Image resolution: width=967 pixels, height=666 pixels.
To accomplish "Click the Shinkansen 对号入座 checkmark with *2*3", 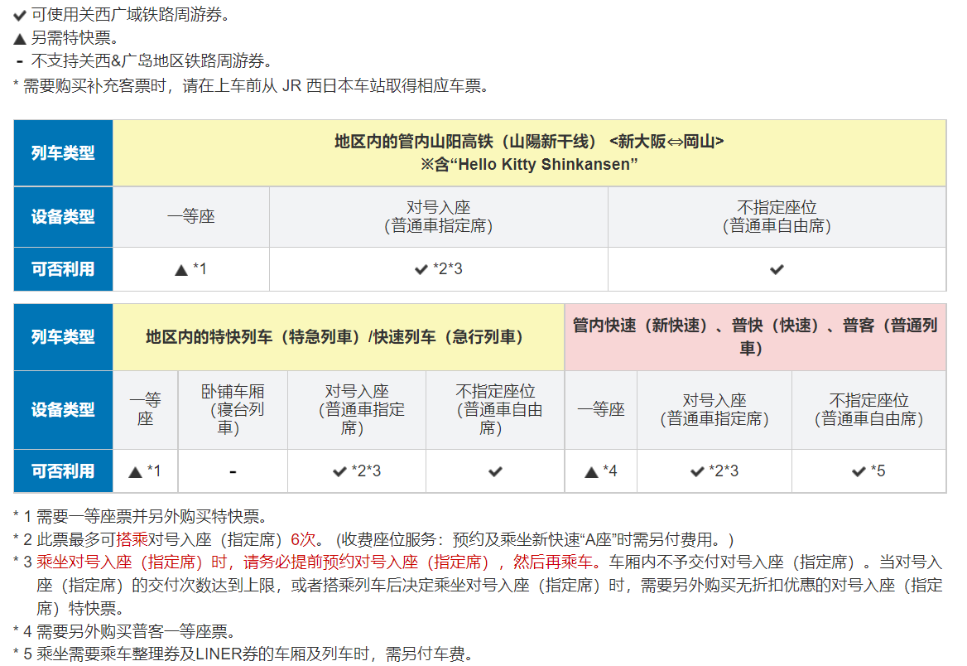I will point(421,269).
